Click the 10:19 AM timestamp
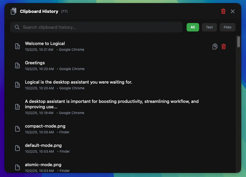Screen dimensions: 246x177 point(39,113)
